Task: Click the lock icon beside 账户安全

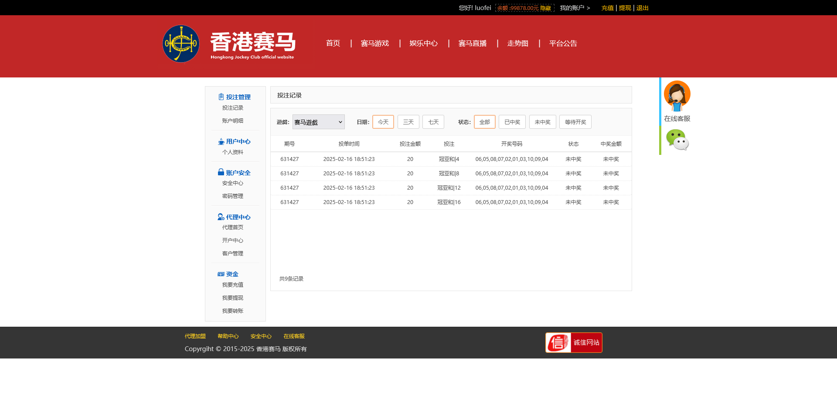Action: [x=221, y=172]
